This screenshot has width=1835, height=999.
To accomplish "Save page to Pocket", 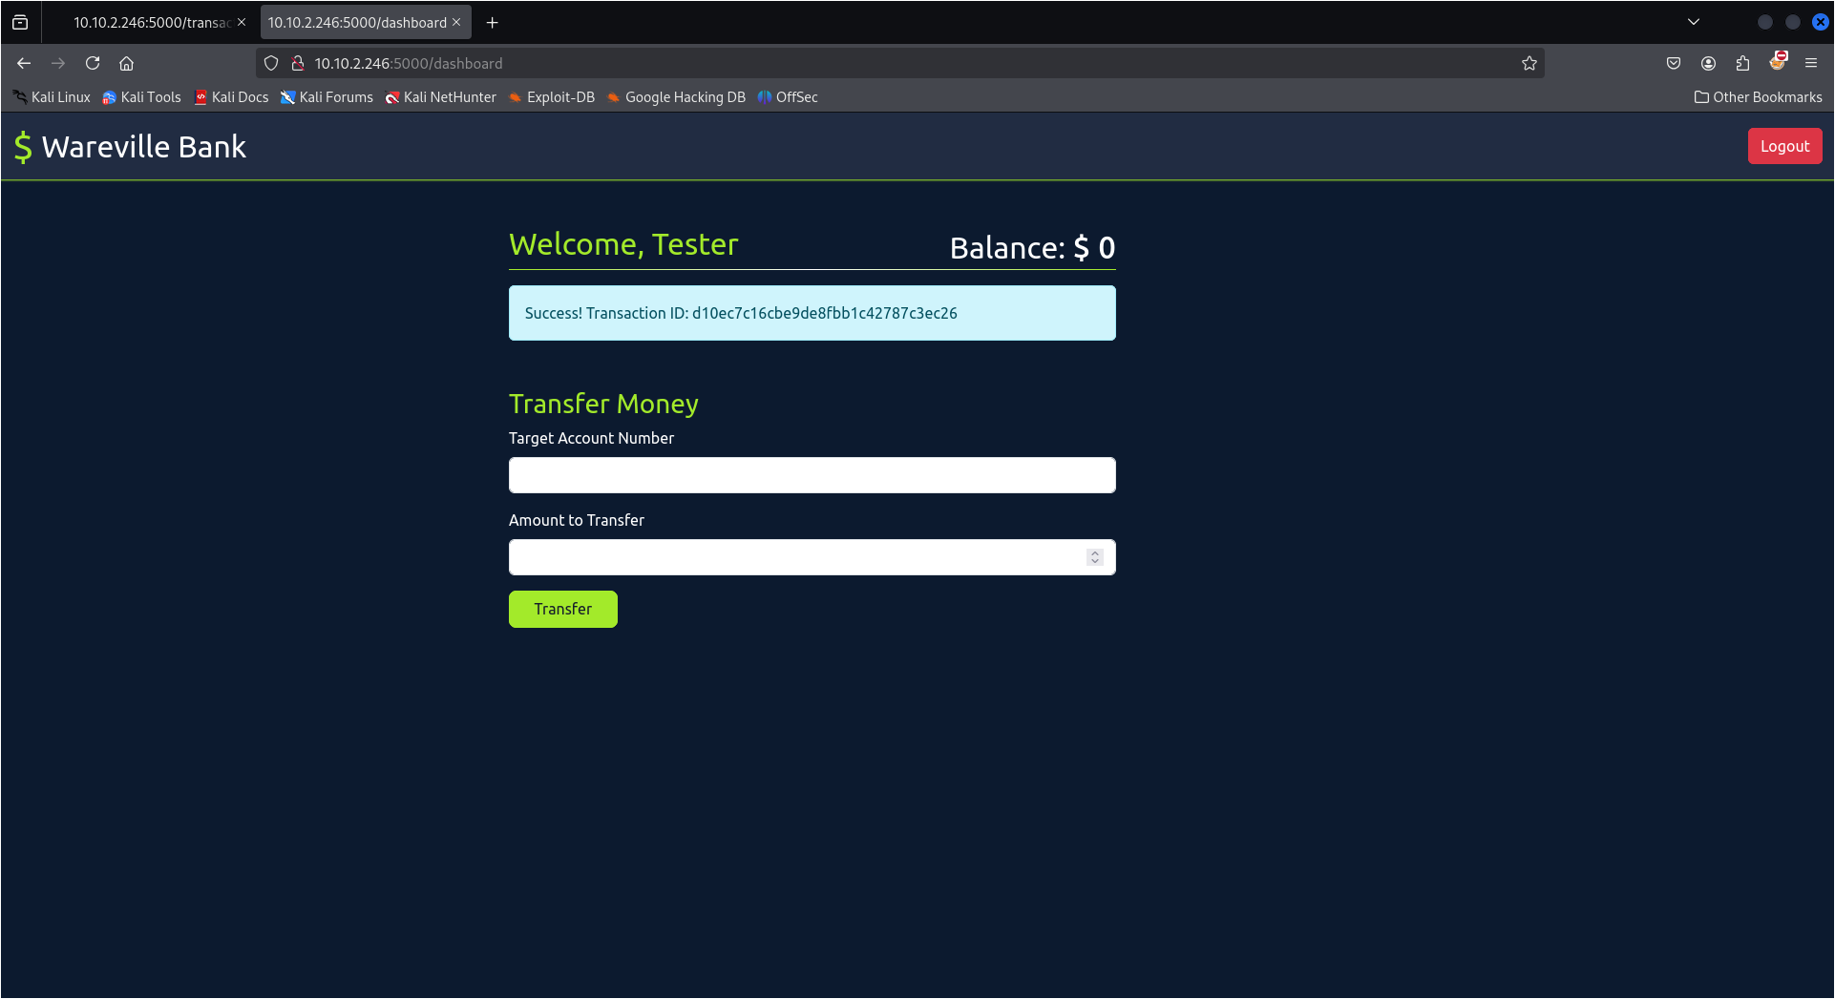I will pyautogui.click(x=1674, y=63).
